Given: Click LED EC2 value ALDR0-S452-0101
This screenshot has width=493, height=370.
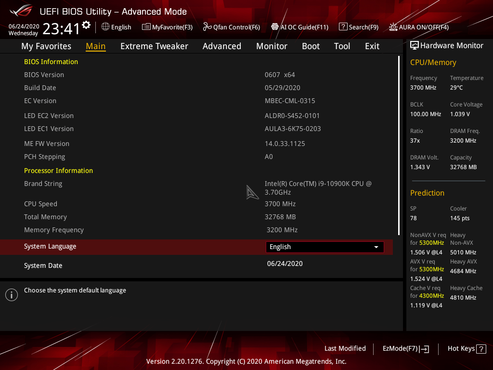Looking at the screenshot, I should click(292, 116).
